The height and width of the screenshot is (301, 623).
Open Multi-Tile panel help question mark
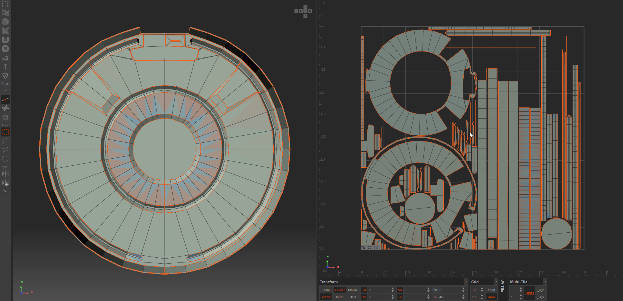pos(545,282)
